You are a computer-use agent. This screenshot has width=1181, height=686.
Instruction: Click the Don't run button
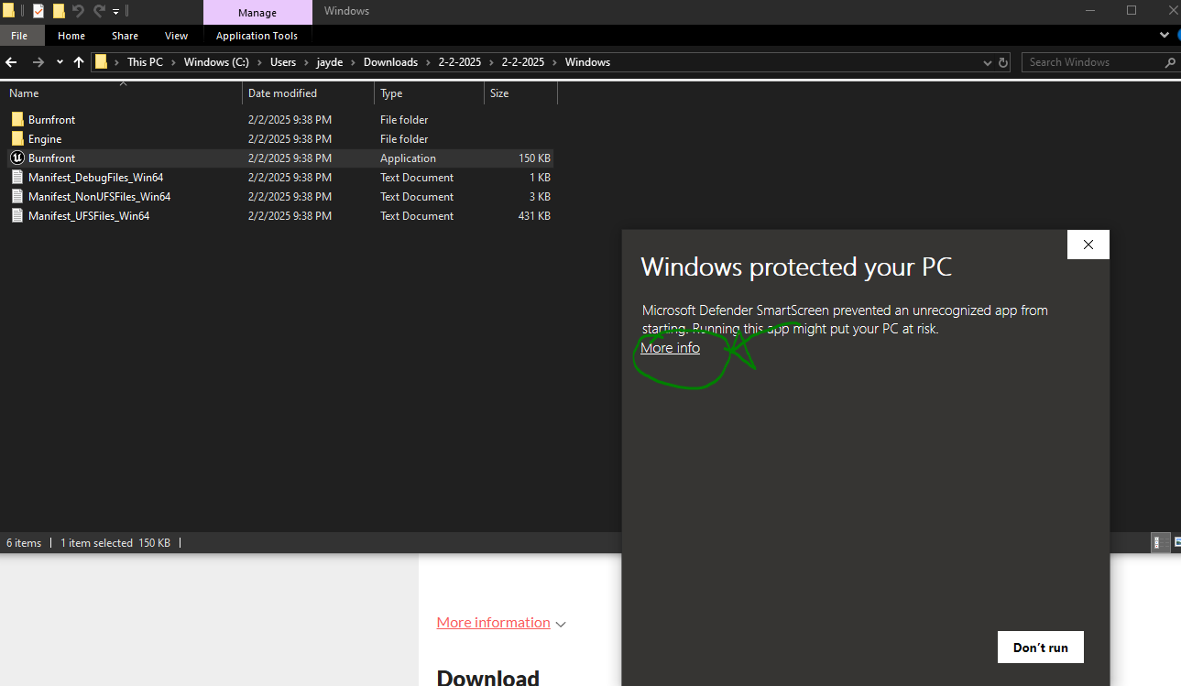[1040, 648]
